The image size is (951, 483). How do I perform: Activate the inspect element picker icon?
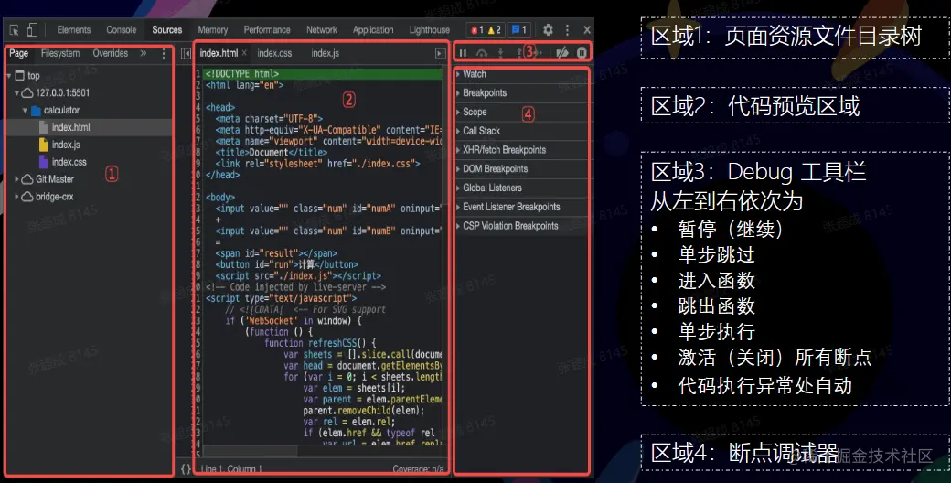(15, 30)
